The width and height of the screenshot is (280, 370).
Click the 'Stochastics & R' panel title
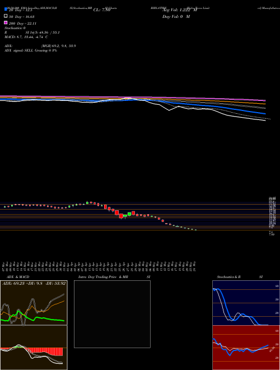pyautogui.click(x=228, y=277)
